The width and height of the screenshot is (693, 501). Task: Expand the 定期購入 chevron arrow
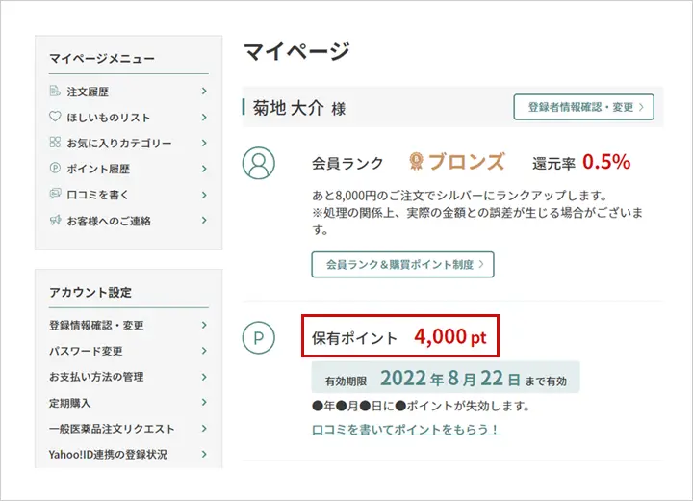(x=205, y=403)
